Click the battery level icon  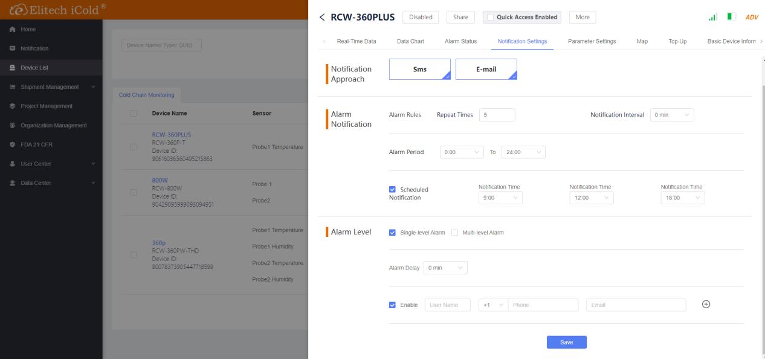(733, 17)
